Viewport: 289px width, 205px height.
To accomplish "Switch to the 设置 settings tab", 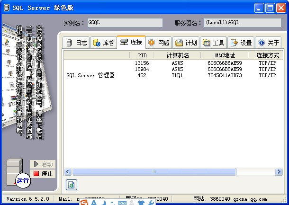I will click(x=241, y=43).
